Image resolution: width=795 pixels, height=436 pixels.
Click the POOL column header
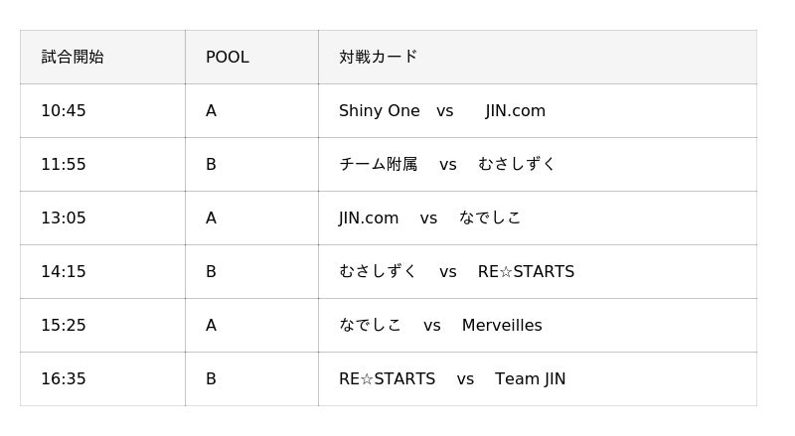228,58
